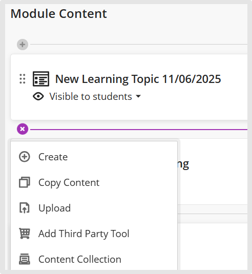Viewport: 252px width, 274px height.
Task: Click the purple insertion divider line
Action: (139, 130)
